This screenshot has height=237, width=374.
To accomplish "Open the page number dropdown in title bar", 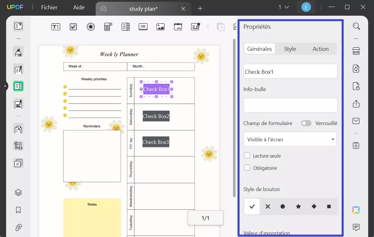I will 284,7.
